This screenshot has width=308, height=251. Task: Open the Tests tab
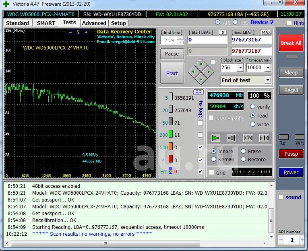coord(69,23)
